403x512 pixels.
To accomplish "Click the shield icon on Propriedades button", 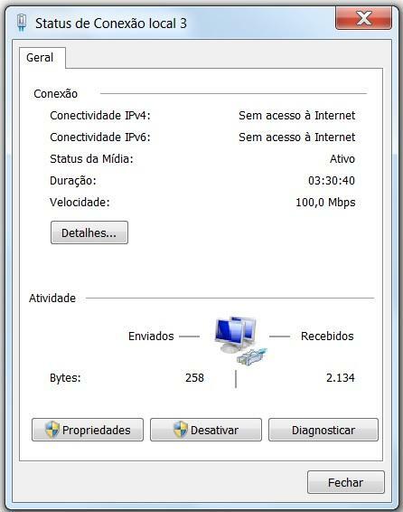I will [x=52, y=430].
